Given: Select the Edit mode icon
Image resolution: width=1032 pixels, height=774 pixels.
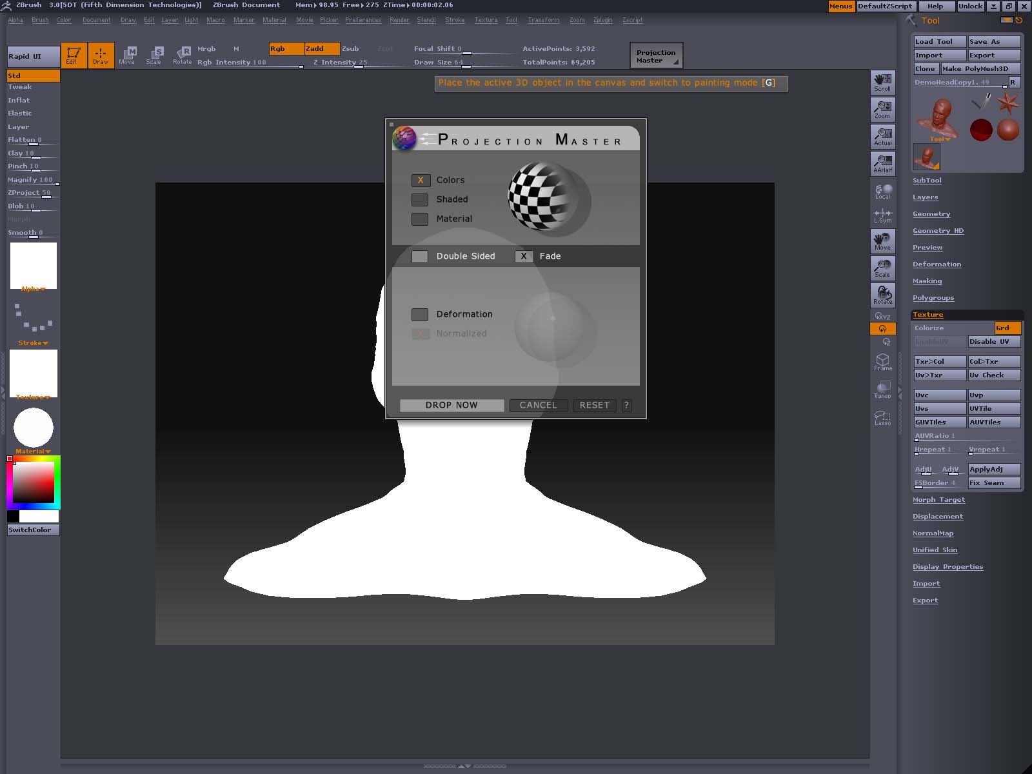Looking at the screenshot, I should click(x=74, y=55).
